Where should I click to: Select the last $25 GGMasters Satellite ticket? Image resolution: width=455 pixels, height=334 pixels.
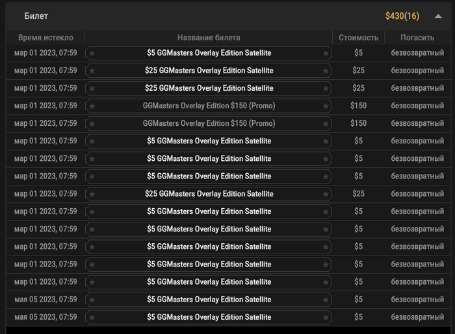click(x=209, y=194)
